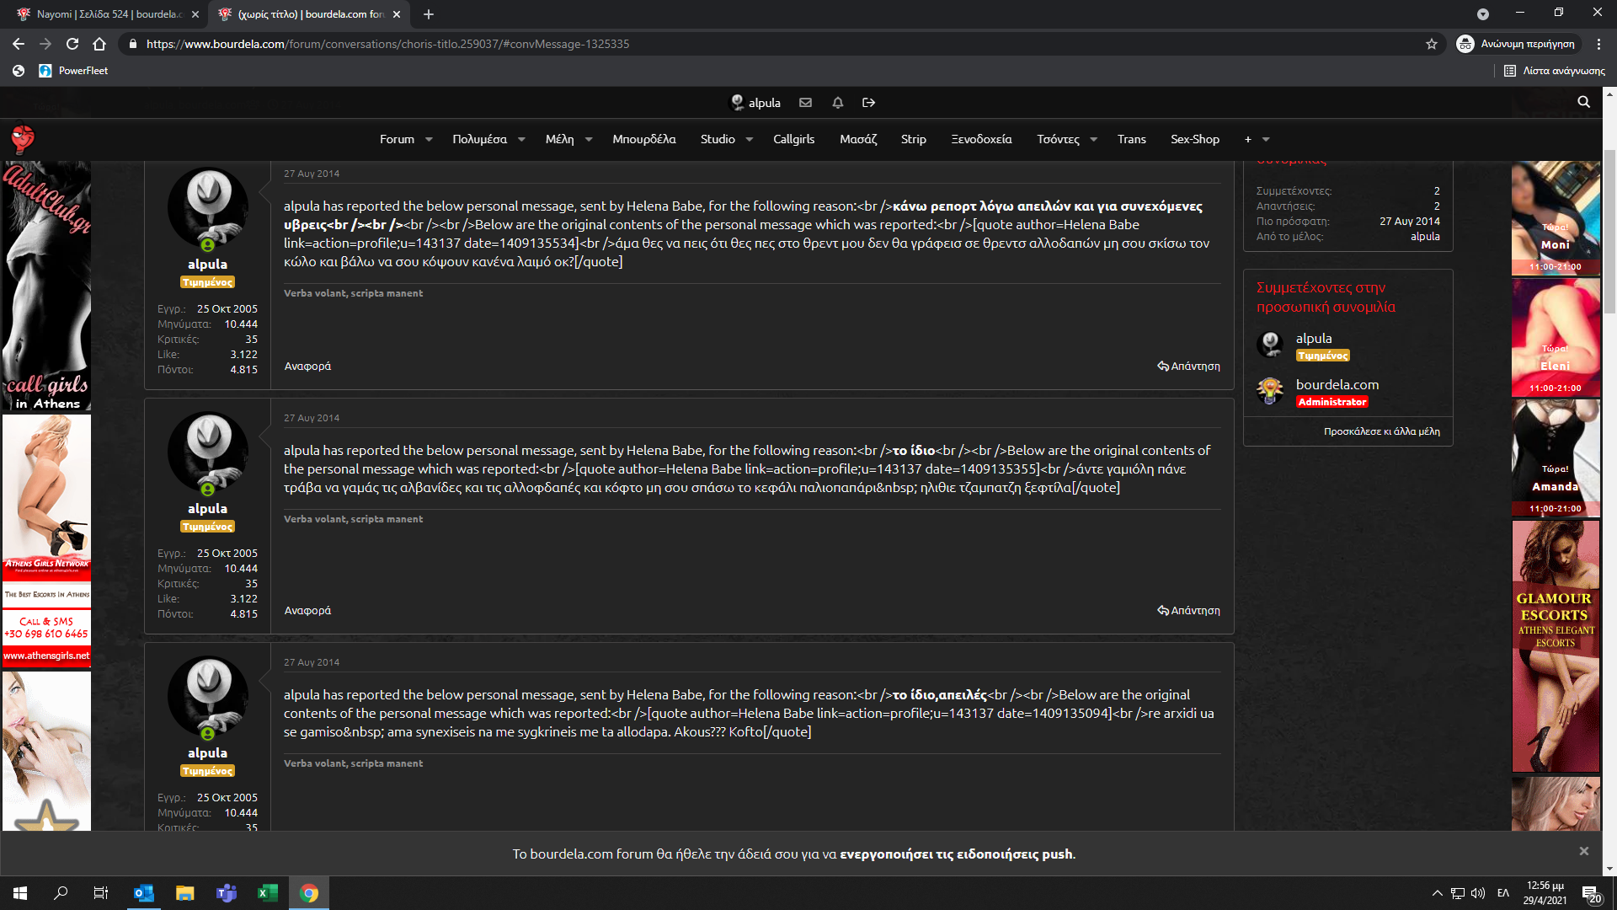Expand the plus menu dropdown arrow
The image size is (1617, 910).
(1266, 140)
